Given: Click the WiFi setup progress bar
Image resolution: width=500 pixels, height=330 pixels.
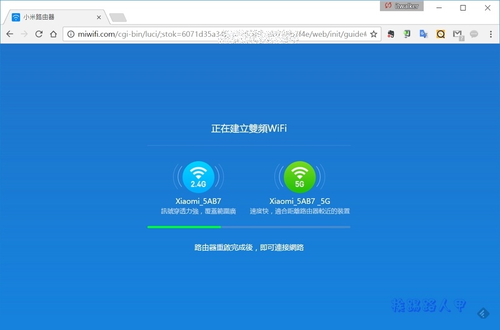Looking at the screenshot, I should click(x=249, y=227).
